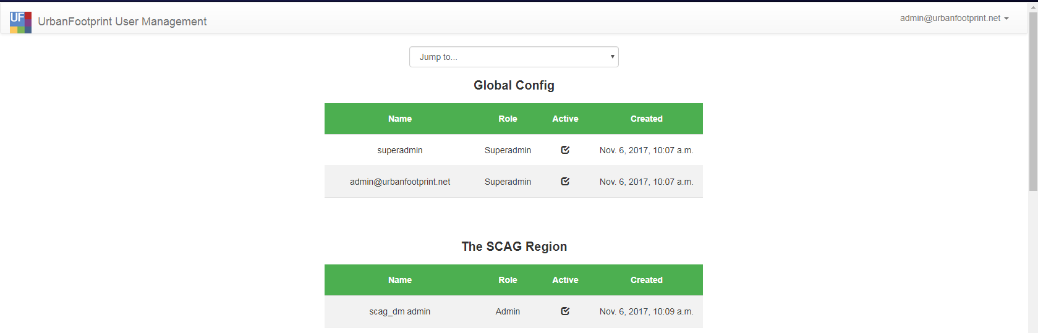
Task: Click the Jump to dropdown arrow
Action: click(x=612, y=57)
